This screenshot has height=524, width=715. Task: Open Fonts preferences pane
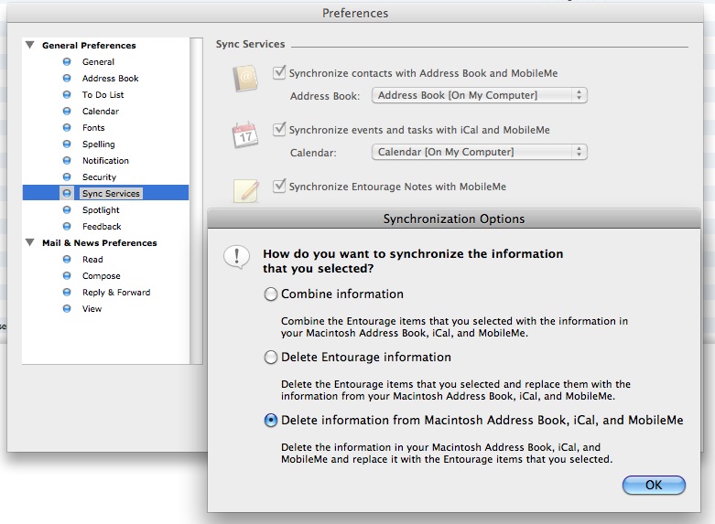[x=93, y=127]
